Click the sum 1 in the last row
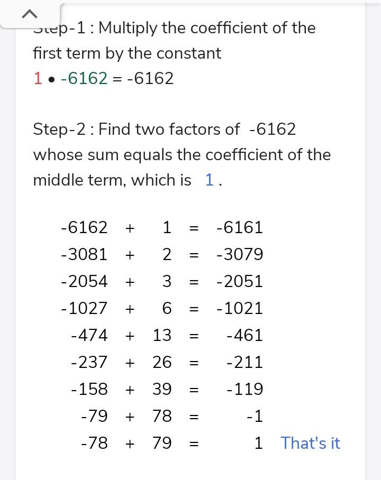 [258, 443]
